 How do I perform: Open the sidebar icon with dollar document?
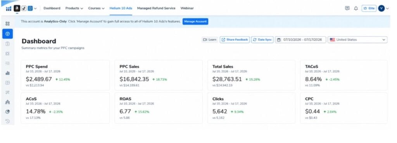click(x=7, y=44)
